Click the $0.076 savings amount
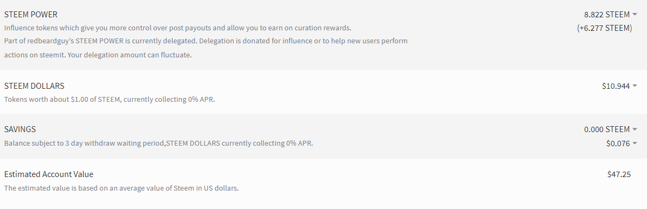Image resolution: width=647 pixels, height=209 pixels. click(x=618, y=143)
